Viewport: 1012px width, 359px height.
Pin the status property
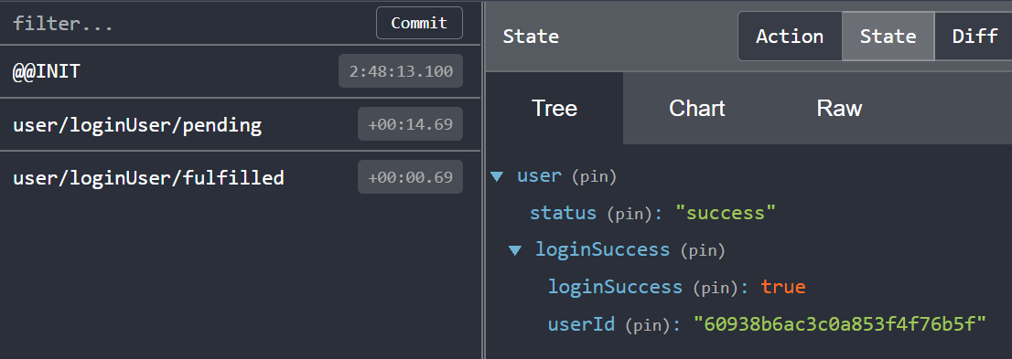point(630,214)
